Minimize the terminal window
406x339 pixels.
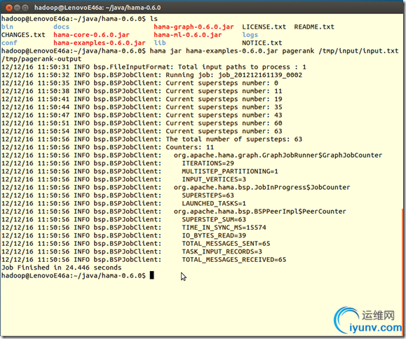click(x=17, y=8)
